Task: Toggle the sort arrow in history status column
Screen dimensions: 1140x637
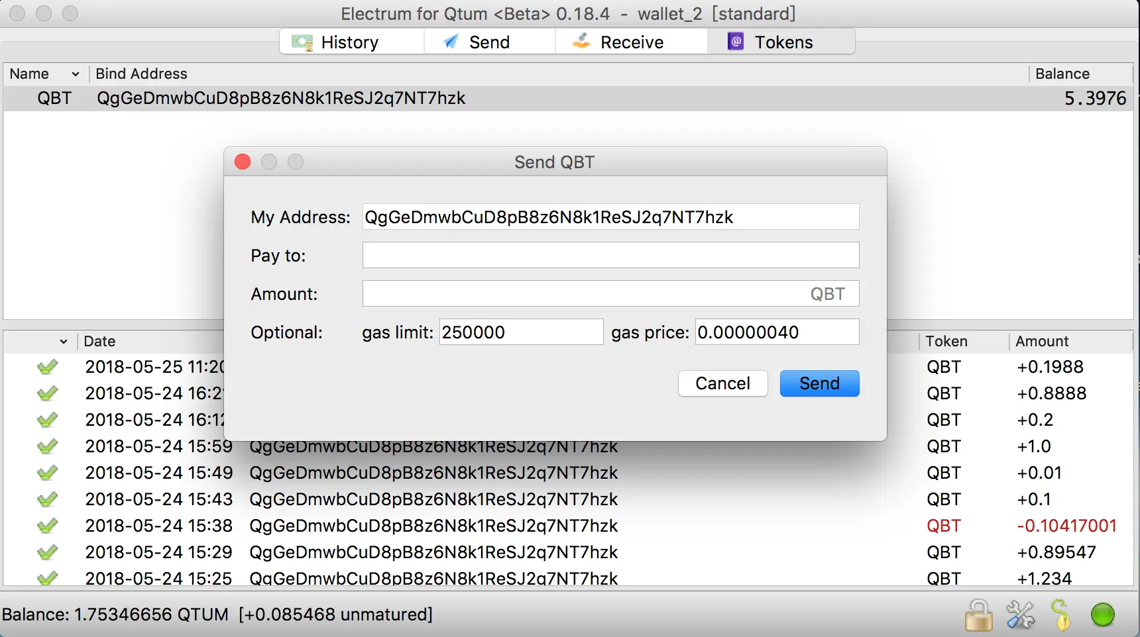Action: [64, 342]
